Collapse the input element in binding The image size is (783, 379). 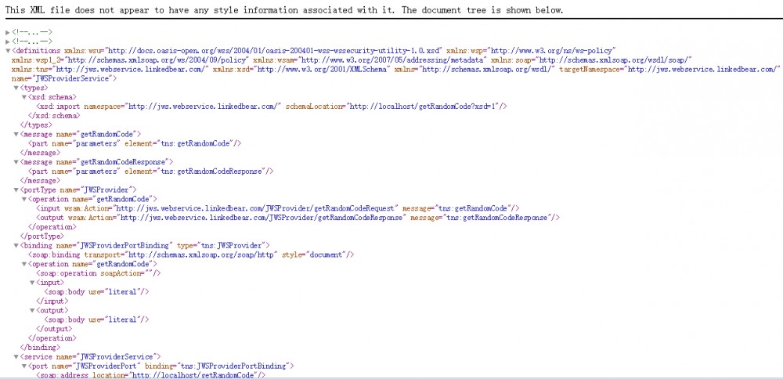[x=32, y=283]
